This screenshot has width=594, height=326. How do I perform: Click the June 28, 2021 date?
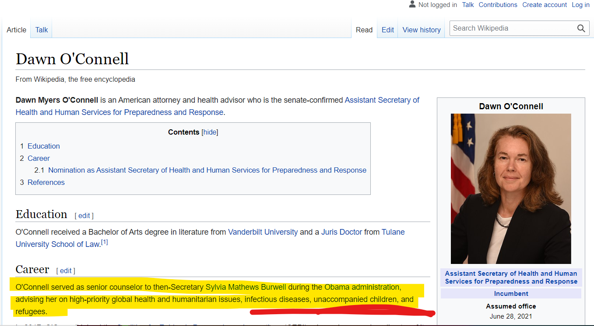pyautogui.click(x=511, y=316)
